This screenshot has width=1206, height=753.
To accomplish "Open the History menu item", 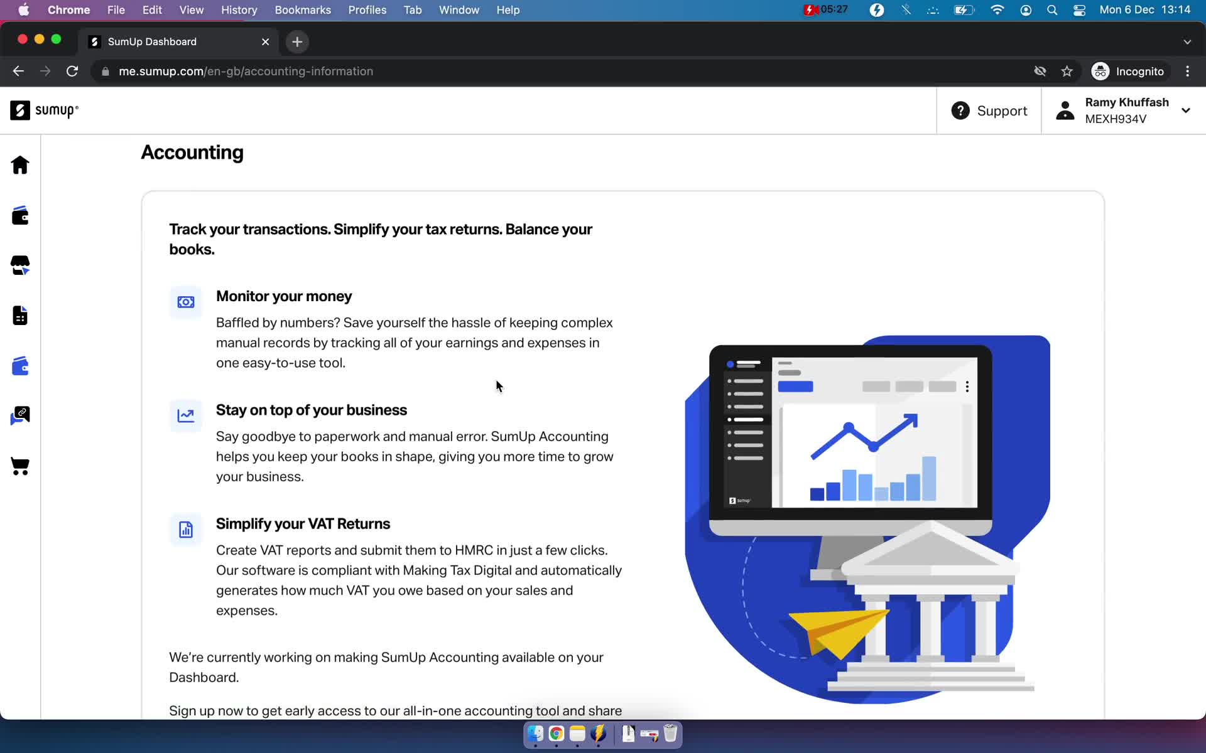I will click(x=239, y=9).
